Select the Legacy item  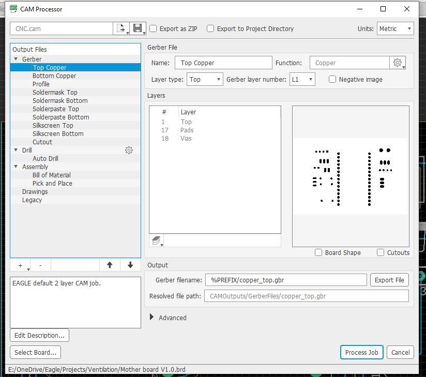[x=75, y=200]
